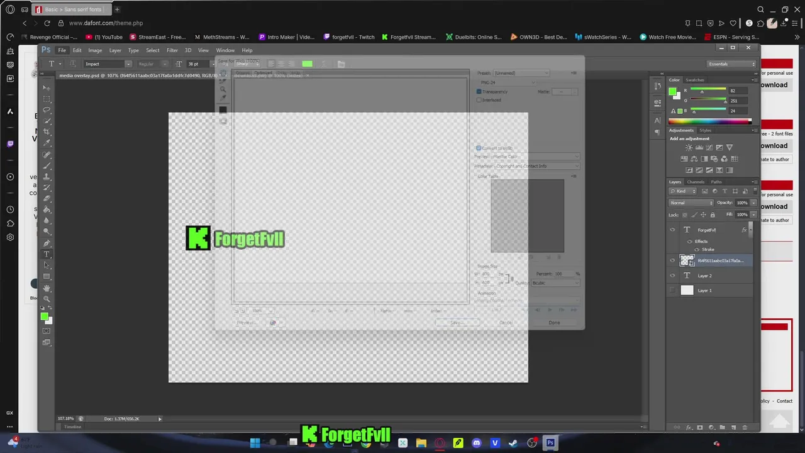Screen dimensions: 805x453
Task: Select the Eraser tool
Action: [x=47, y=199]
